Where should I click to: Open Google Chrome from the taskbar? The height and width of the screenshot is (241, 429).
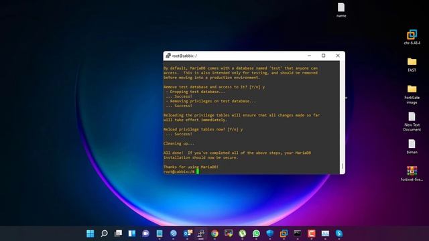(214, 234)
